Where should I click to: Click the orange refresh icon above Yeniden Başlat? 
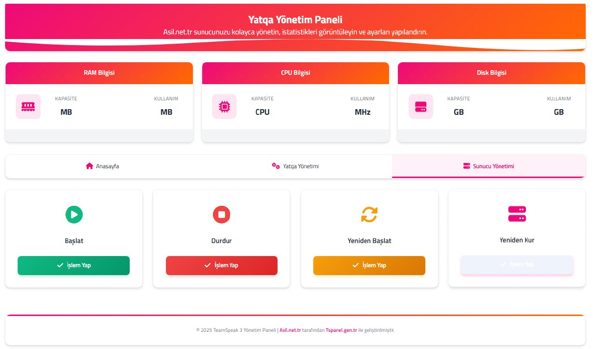click(x=370, y=214)
